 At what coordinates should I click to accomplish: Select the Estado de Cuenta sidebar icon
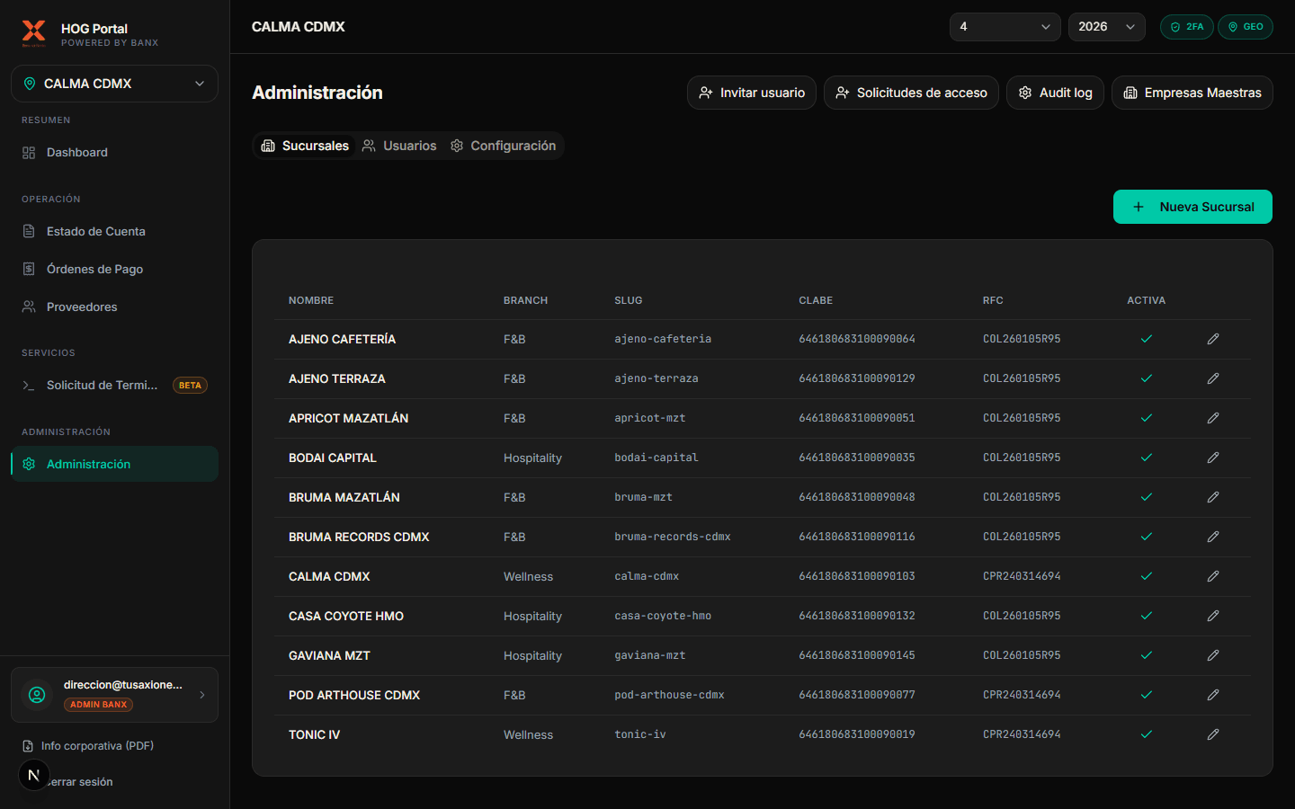[x=28, y=231]
